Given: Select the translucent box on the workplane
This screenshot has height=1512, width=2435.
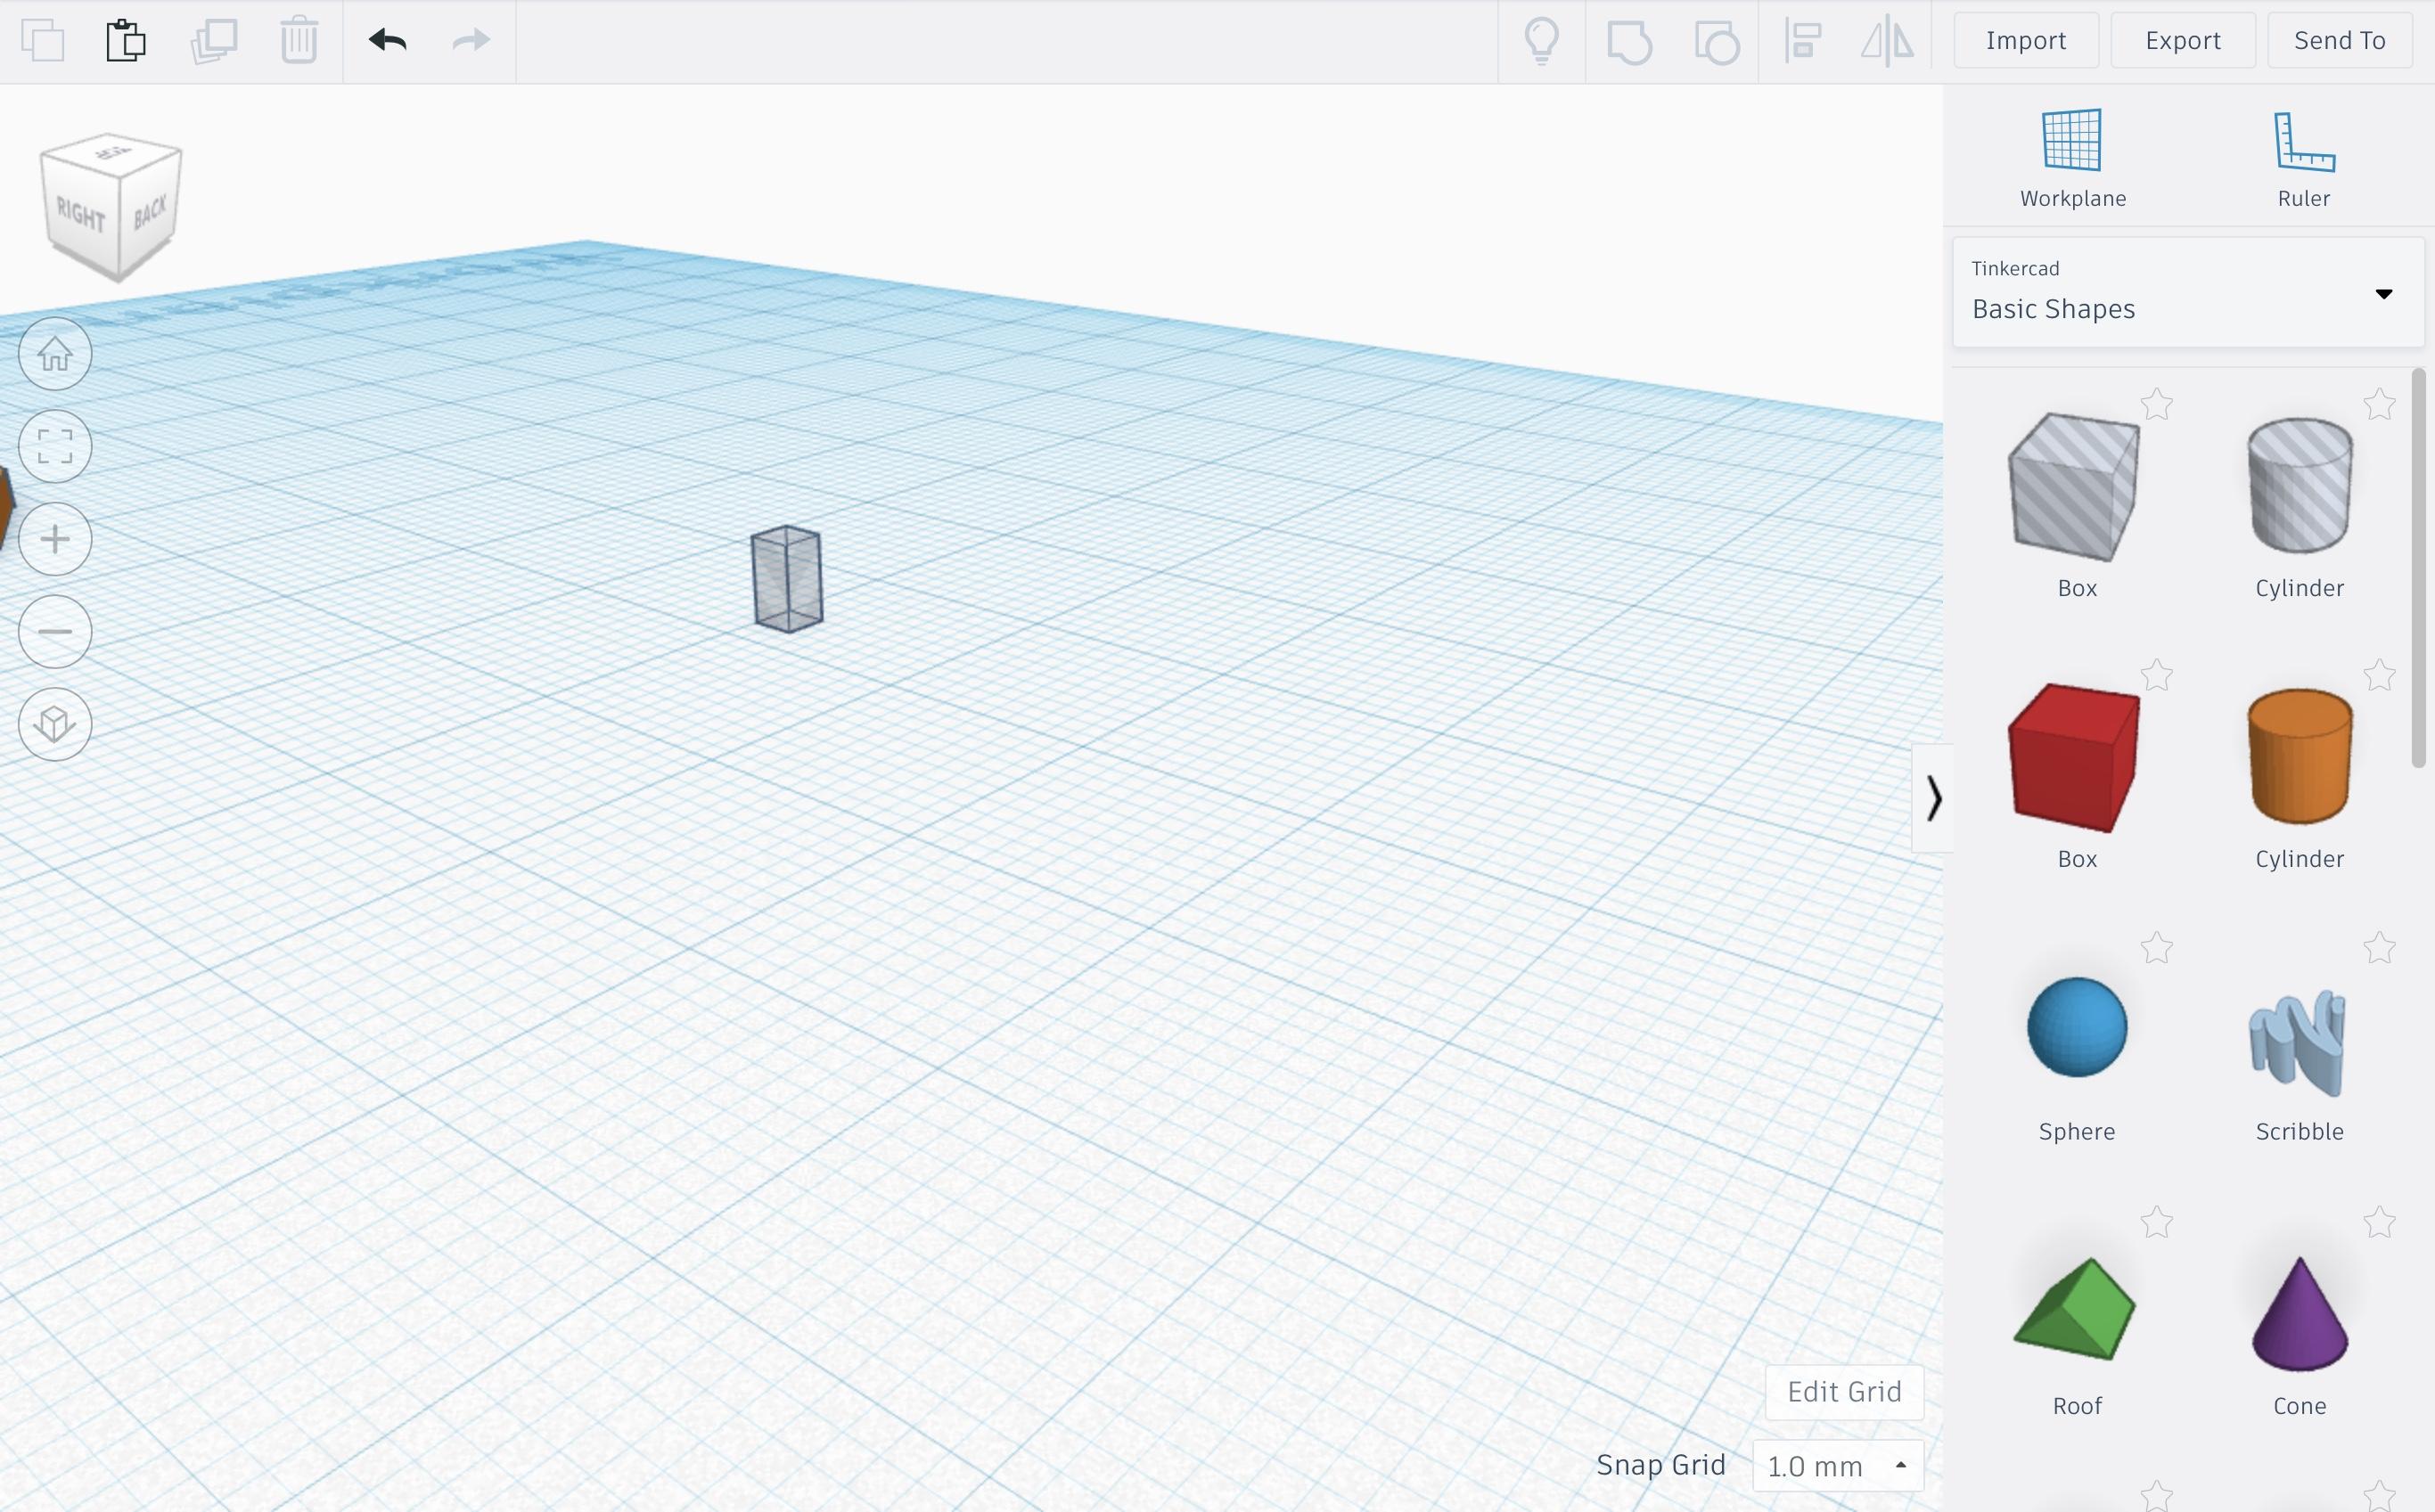Looking at the screenshot, I should [787, 579].
